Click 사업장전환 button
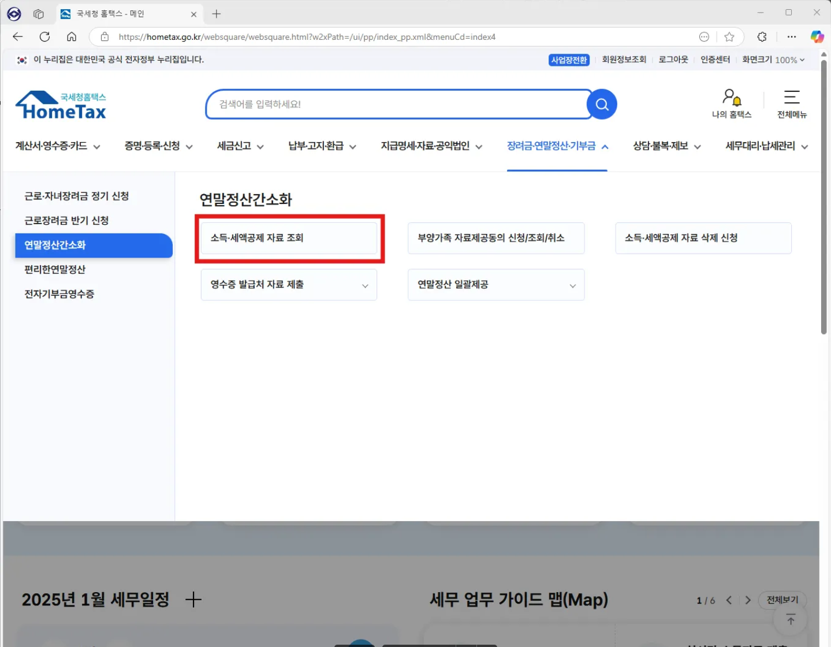Viewport: 831px width, 647px height. (569, 60)
